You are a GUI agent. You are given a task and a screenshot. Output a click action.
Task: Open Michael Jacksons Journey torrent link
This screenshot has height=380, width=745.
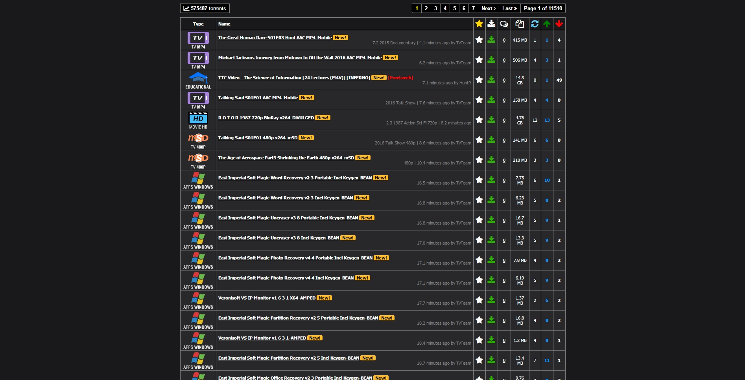tap(300, 58)
